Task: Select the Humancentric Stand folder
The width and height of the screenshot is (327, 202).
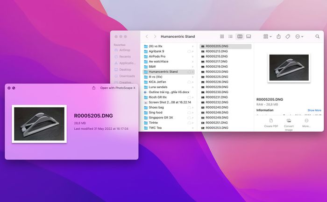Action: click(x=169, y=72)
